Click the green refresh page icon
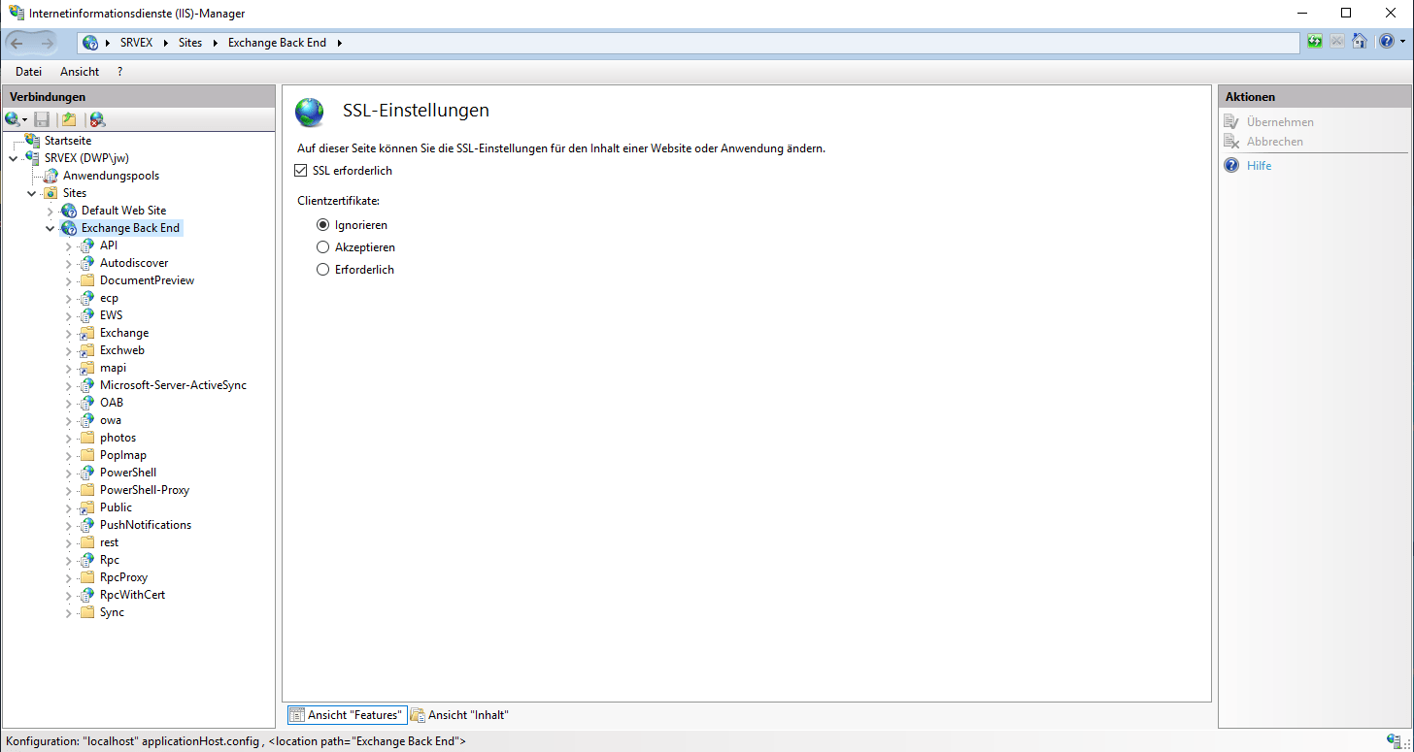Viewport: 1414px width, 752px height. pyautogui.click(x=1314, y=42)
